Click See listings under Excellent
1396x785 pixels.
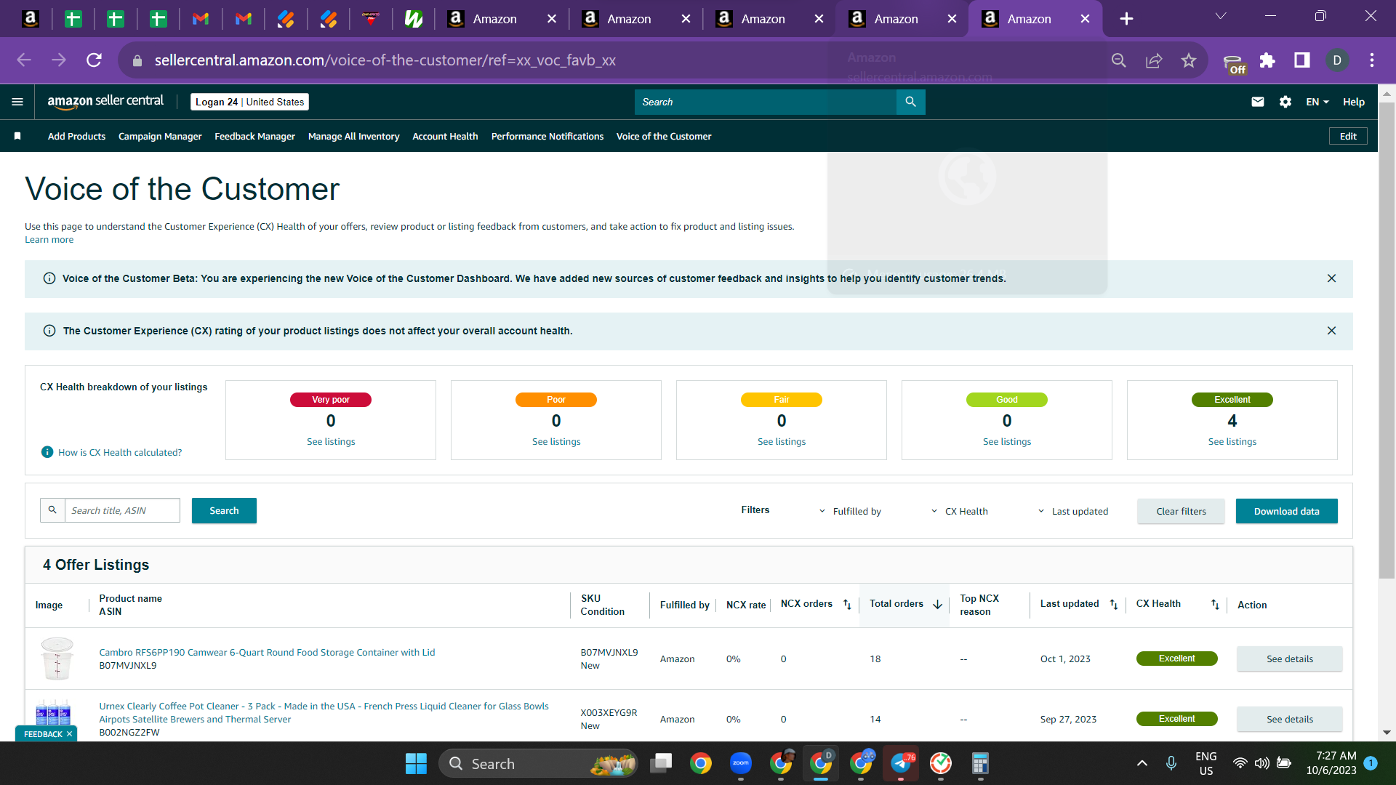point(1232,441)
